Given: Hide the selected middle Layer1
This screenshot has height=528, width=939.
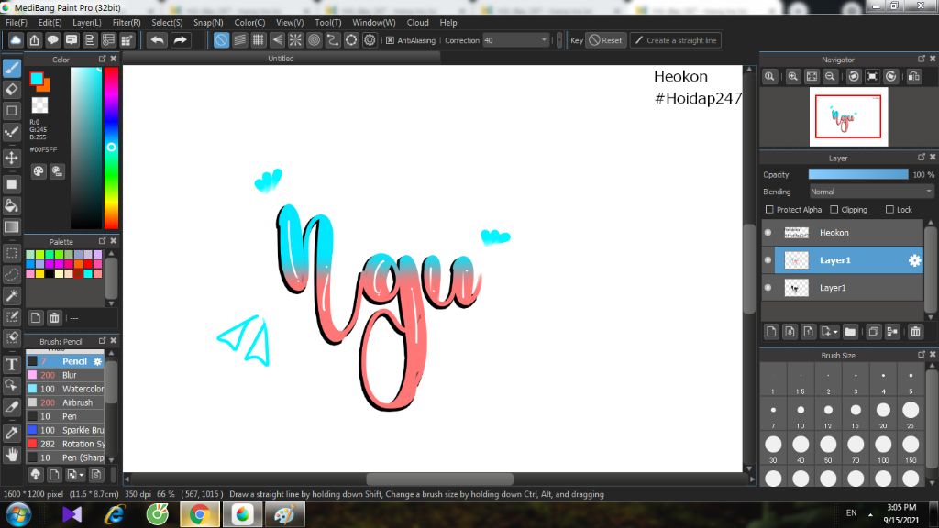Looking at the screenshot, I should (768, 260).
